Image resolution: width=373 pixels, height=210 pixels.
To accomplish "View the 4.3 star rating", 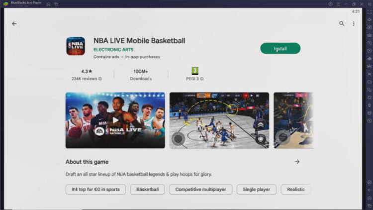I will 87,71.
